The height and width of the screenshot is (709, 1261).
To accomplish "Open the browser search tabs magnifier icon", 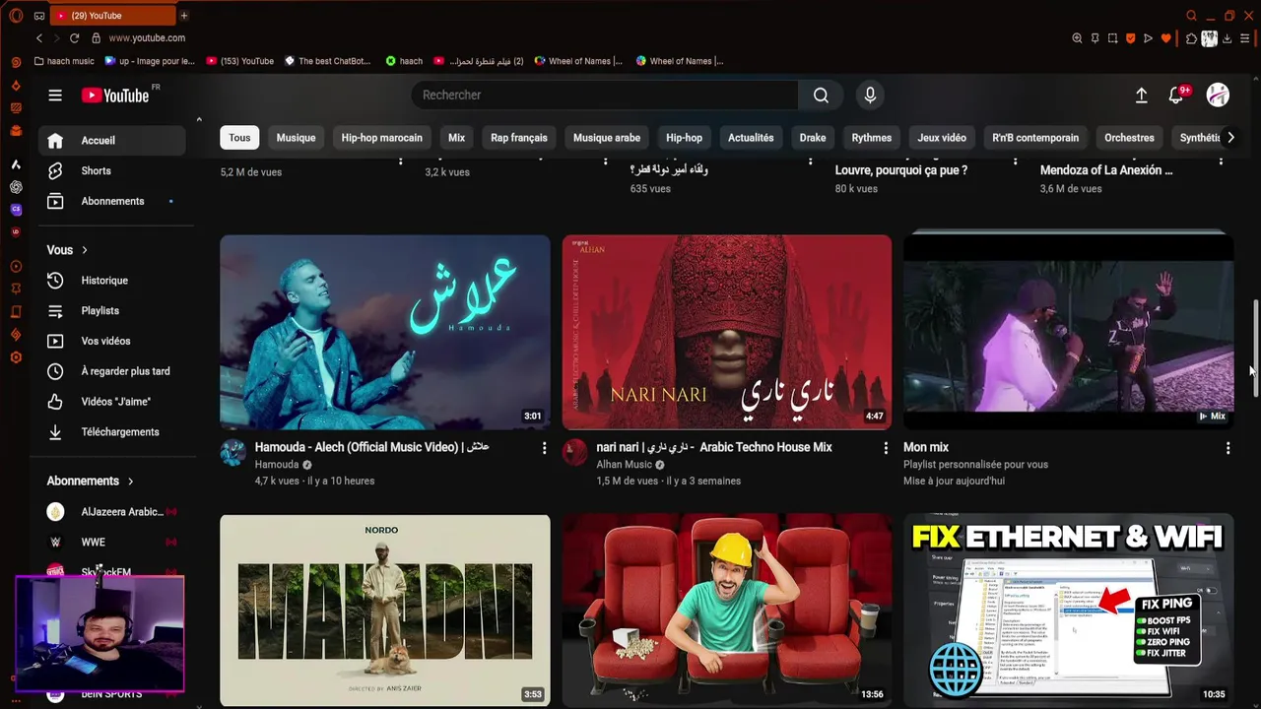I will click(1191, 16).
